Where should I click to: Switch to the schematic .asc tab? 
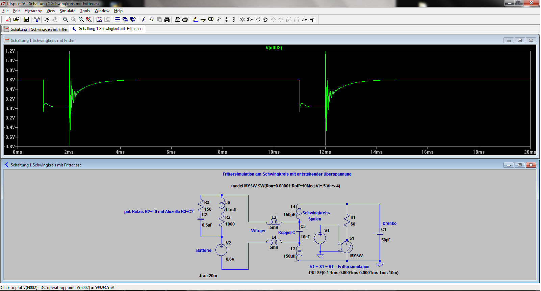[x=107, y=29]
